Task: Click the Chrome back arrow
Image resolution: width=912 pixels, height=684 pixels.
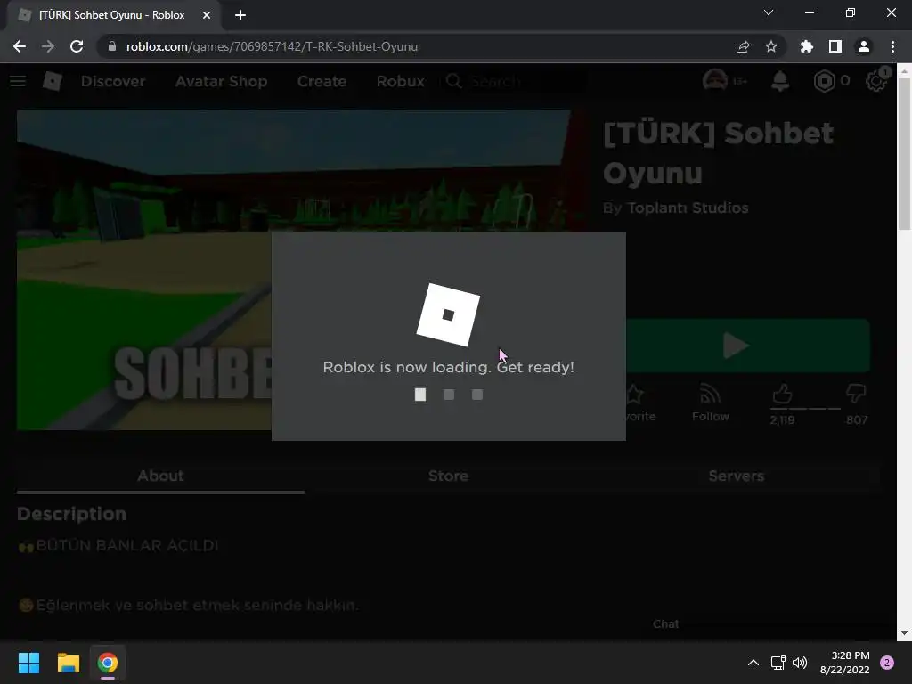Action: point(20,46)
